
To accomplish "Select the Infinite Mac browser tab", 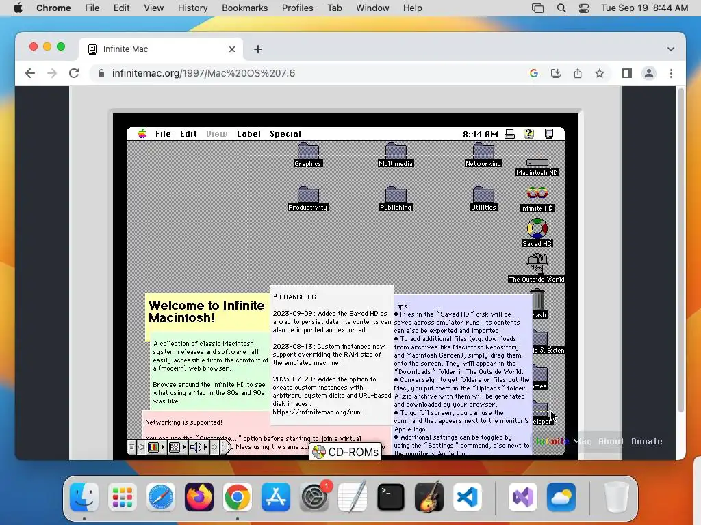I will click(x=161, y=49).
